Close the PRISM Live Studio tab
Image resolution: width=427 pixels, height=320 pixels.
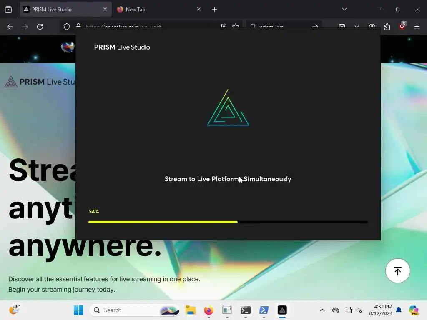click(105, 9)
